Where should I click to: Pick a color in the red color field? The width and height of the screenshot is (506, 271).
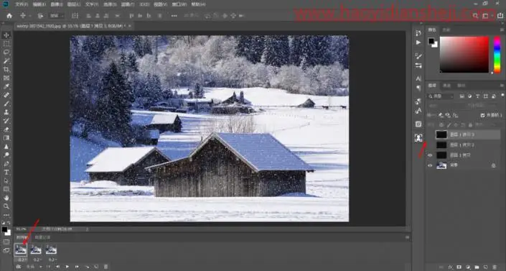click(x=464, y=54)
